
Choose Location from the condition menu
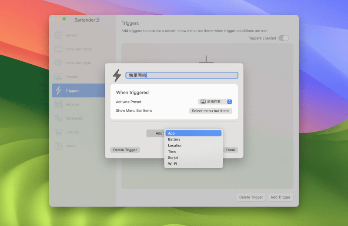(x=193, y=145)
